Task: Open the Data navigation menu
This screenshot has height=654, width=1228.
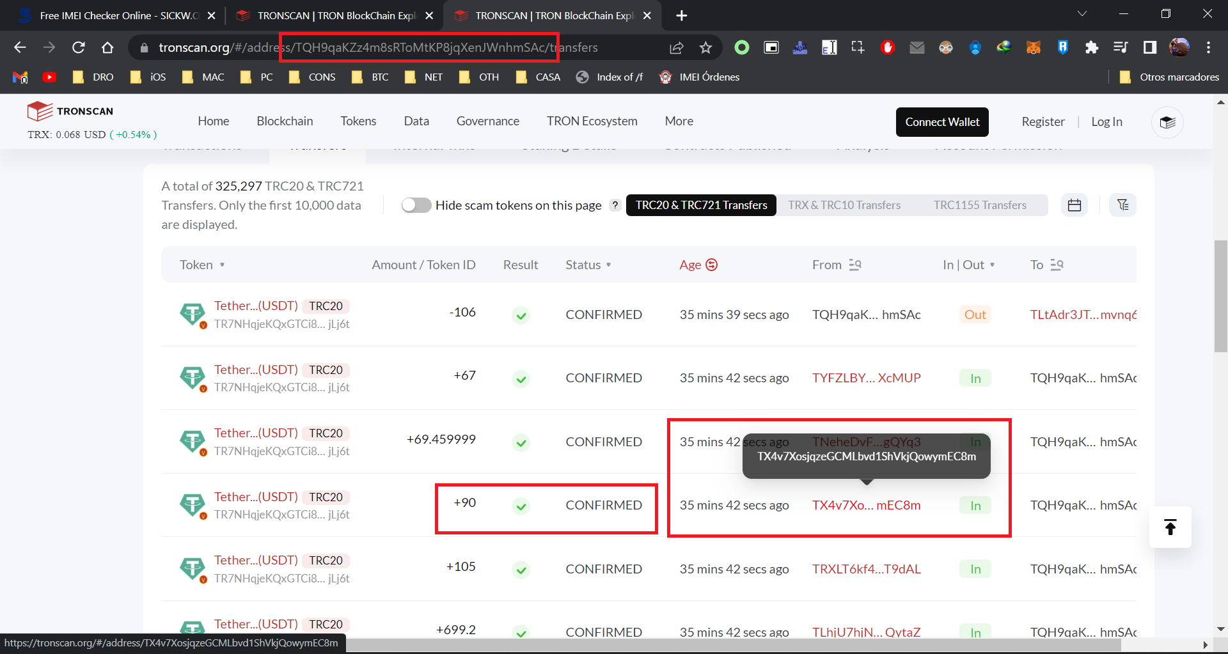Action: click(x=416, y=121)
